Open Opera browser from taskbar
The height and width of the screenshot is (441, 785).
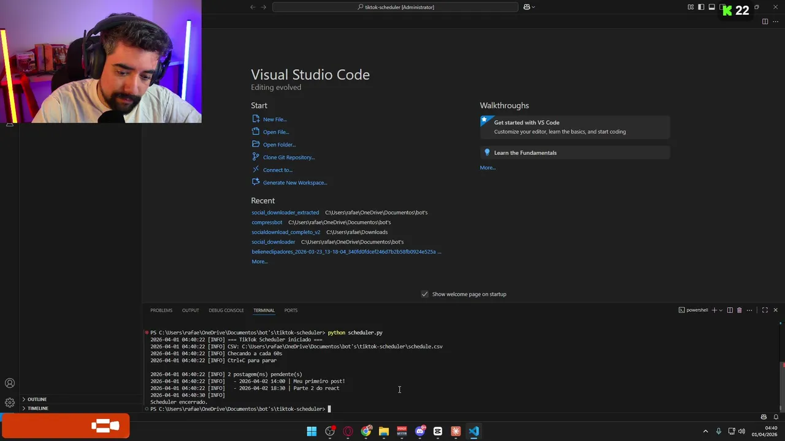348,431
